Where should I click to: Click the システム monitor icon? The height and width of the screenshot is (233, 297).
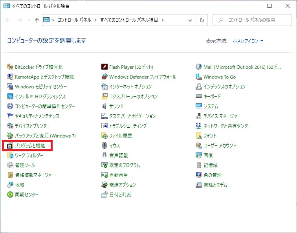198,106
